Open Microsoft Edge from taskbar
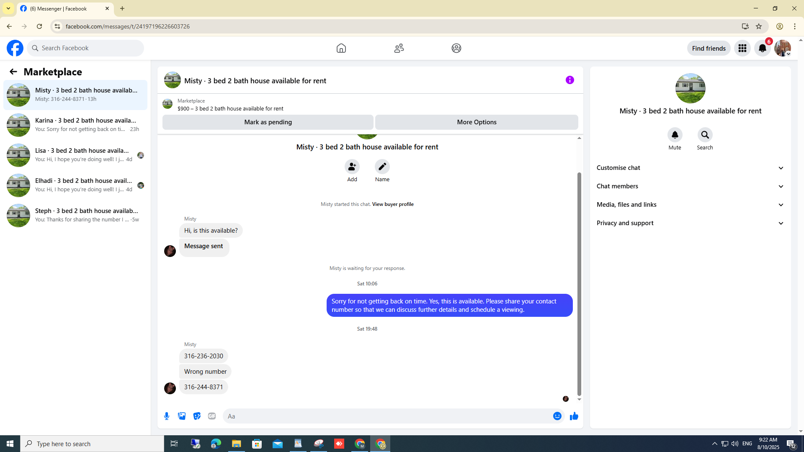This screenshot has height=452, width=804. tap(216, 444)
